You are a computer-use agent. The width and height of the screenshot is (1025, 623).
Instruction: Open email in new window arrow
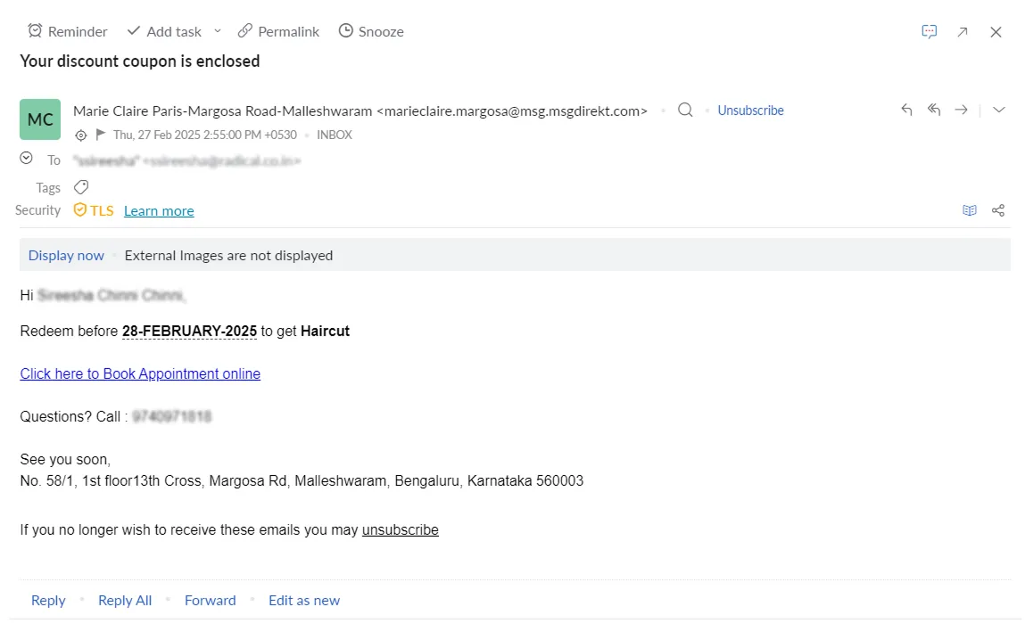coord(963,32)
